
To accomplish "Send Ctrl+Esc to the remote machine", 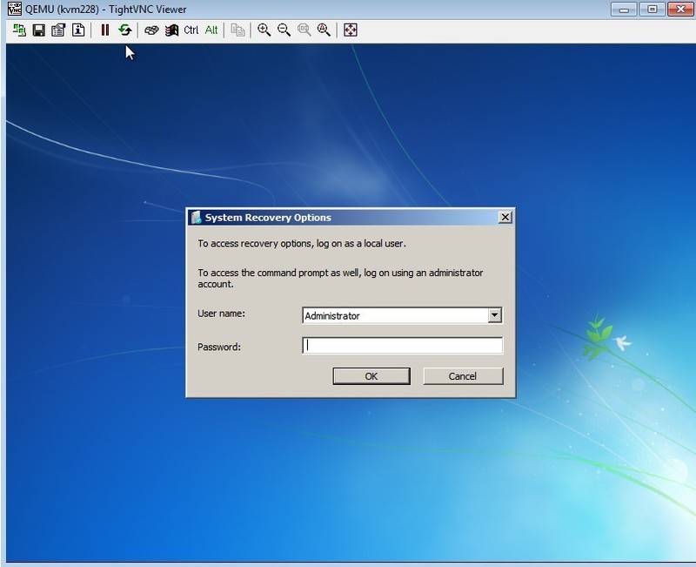I will pyautogui.click(x=171, y=30).
